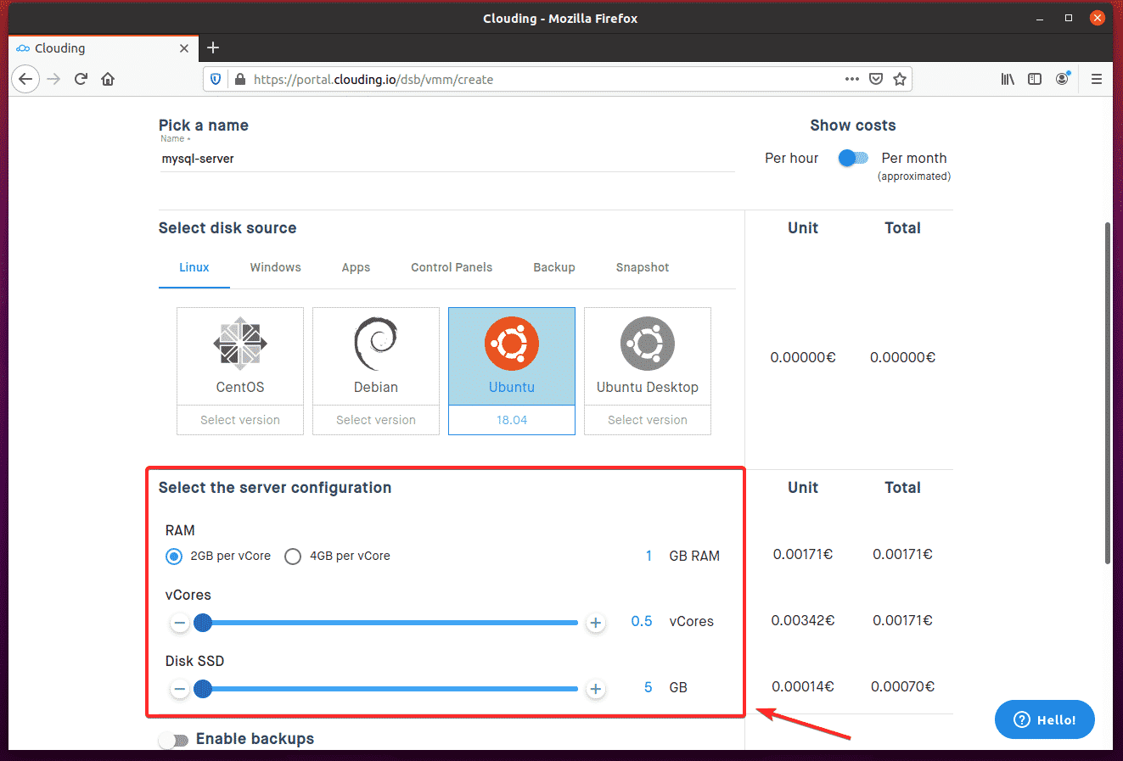
Task: Click the Hello! help button
Action: pyautogui.click(x=1044, y=719)
